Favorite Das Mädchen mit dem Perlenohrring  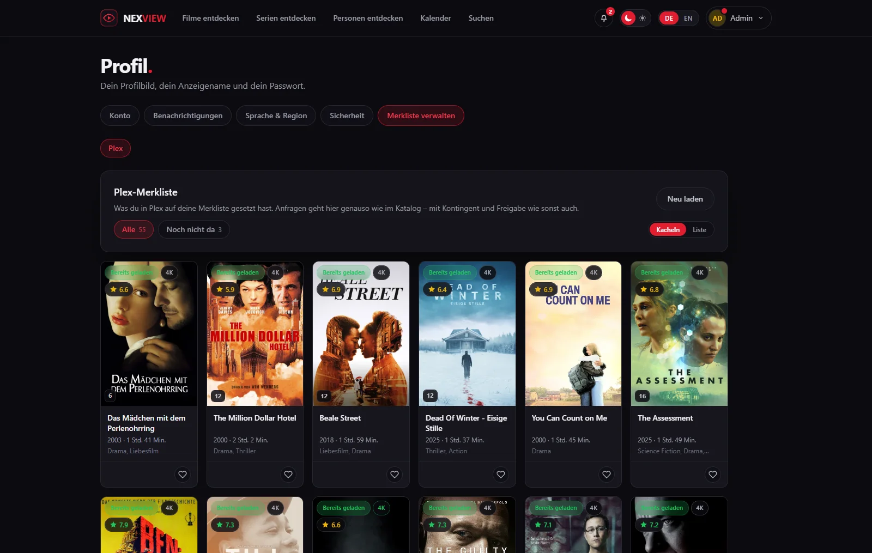point(183,475)
